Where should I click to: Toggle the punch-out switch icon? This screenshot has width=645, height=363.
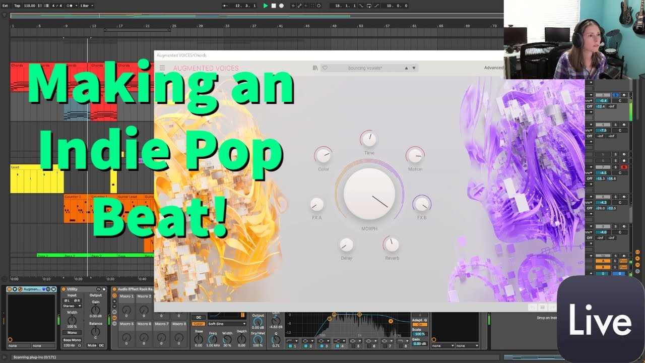377,6
